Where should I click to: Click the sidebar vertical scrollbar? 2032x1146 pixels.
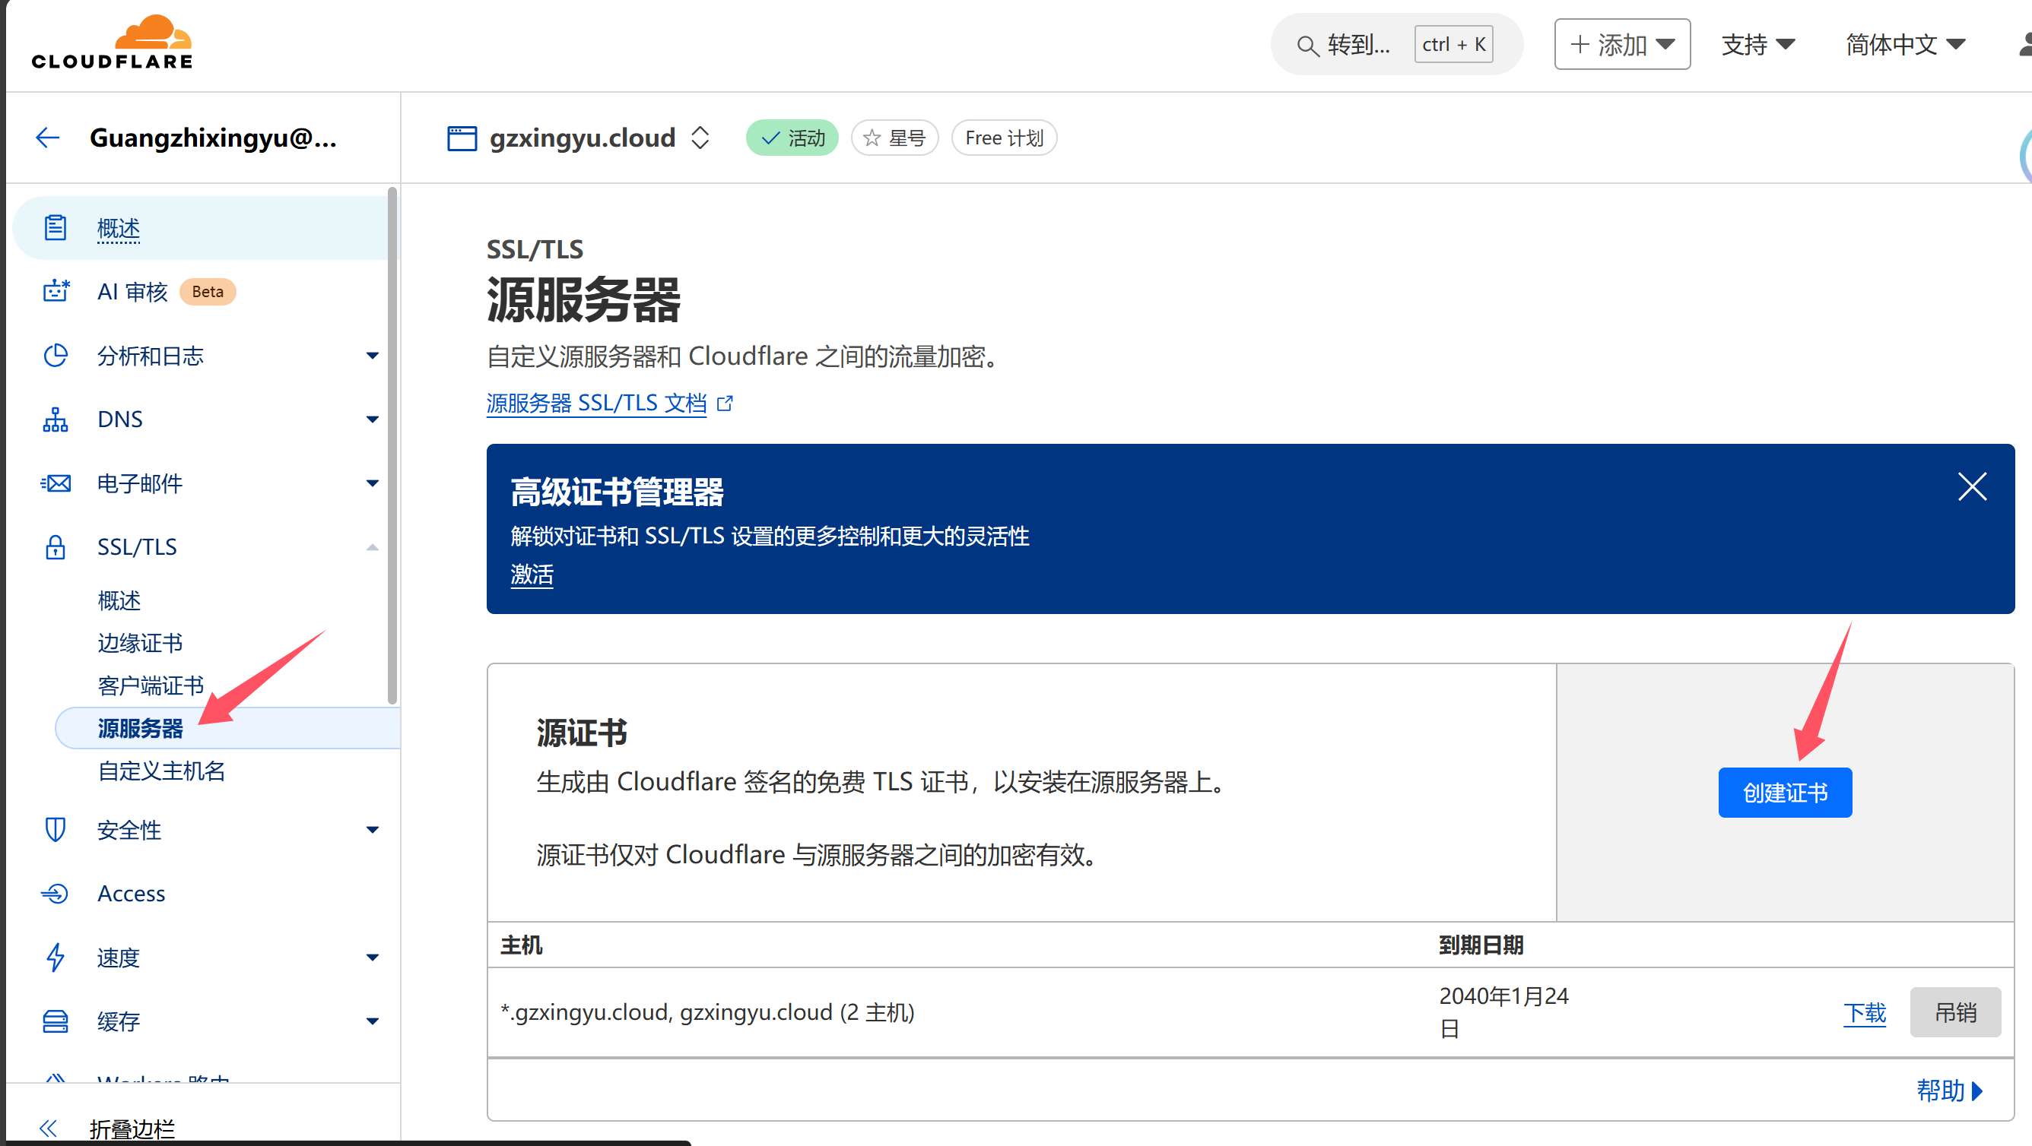pyautogui.click(x=392, y=445)
